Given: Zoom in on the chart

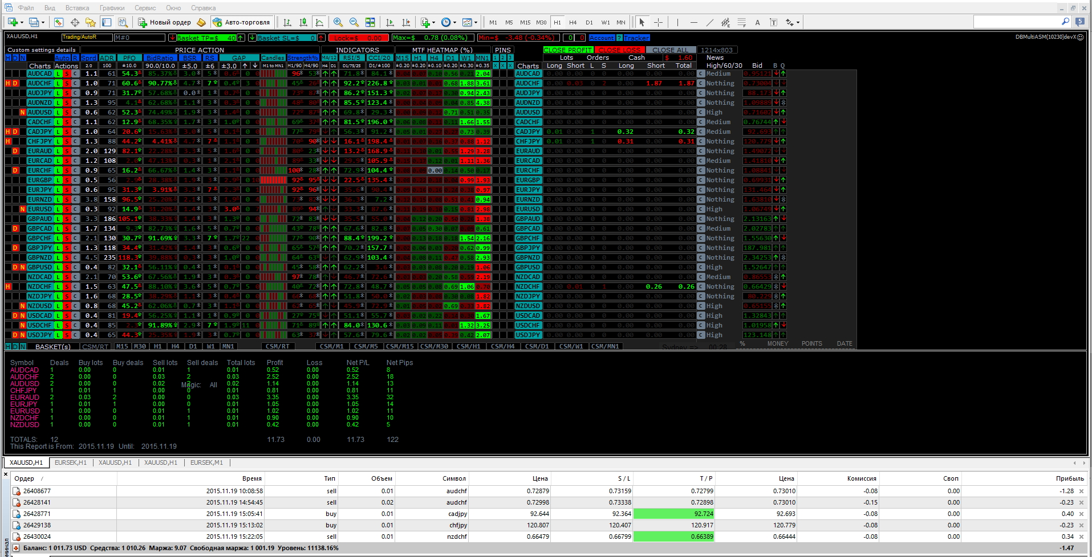Looking at the screenshot, I should (x=338, y=22).
